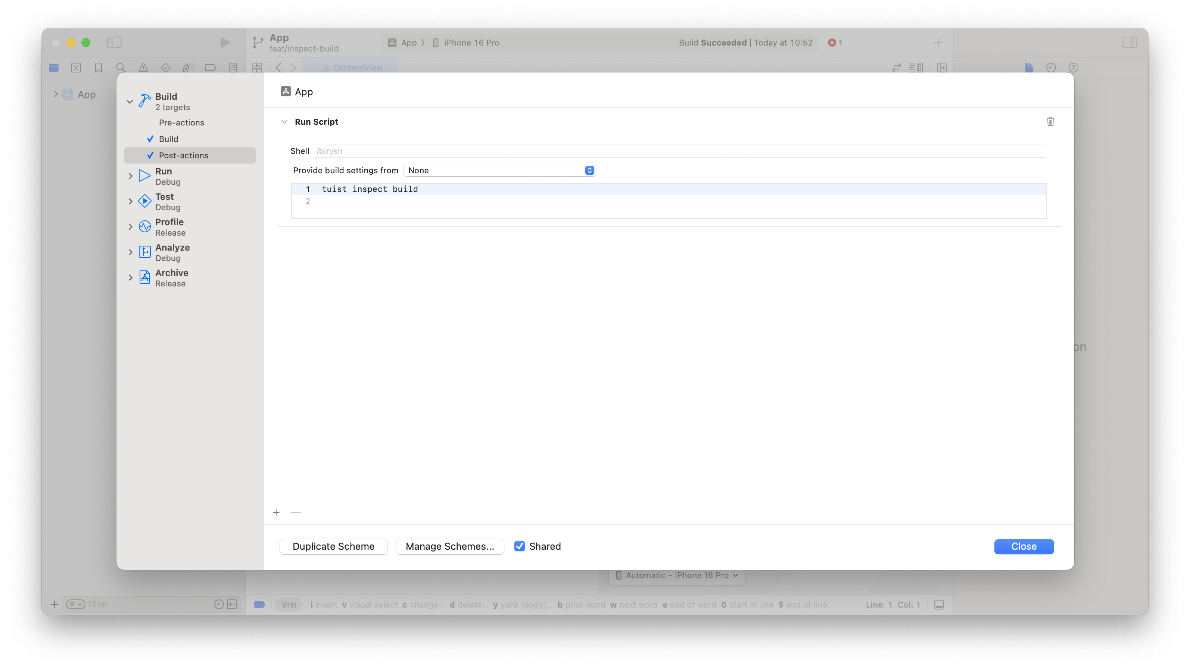Open the Provide build settings from dropdown
This screenshot has width=1190, height=670.
pos(499,170)
